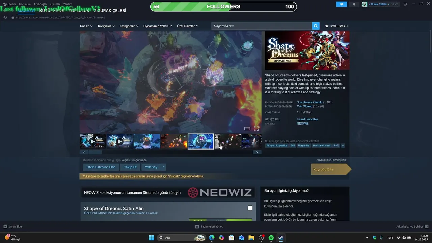432x243 pixels.
Task: Open the bell notifications icon
Action: click(x=354, y=4)
